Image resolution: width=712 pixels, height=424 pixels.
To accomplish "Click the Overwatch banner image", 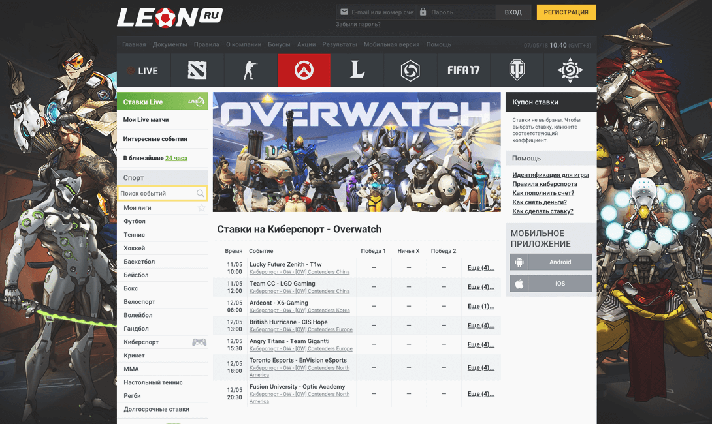I will (x=357, y=152).
